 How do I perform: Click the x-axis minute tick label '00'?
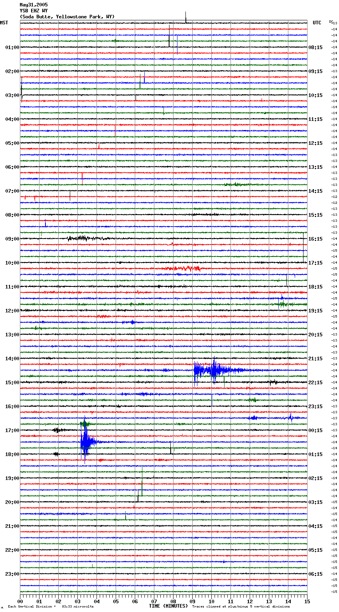[x=20, y=601]
